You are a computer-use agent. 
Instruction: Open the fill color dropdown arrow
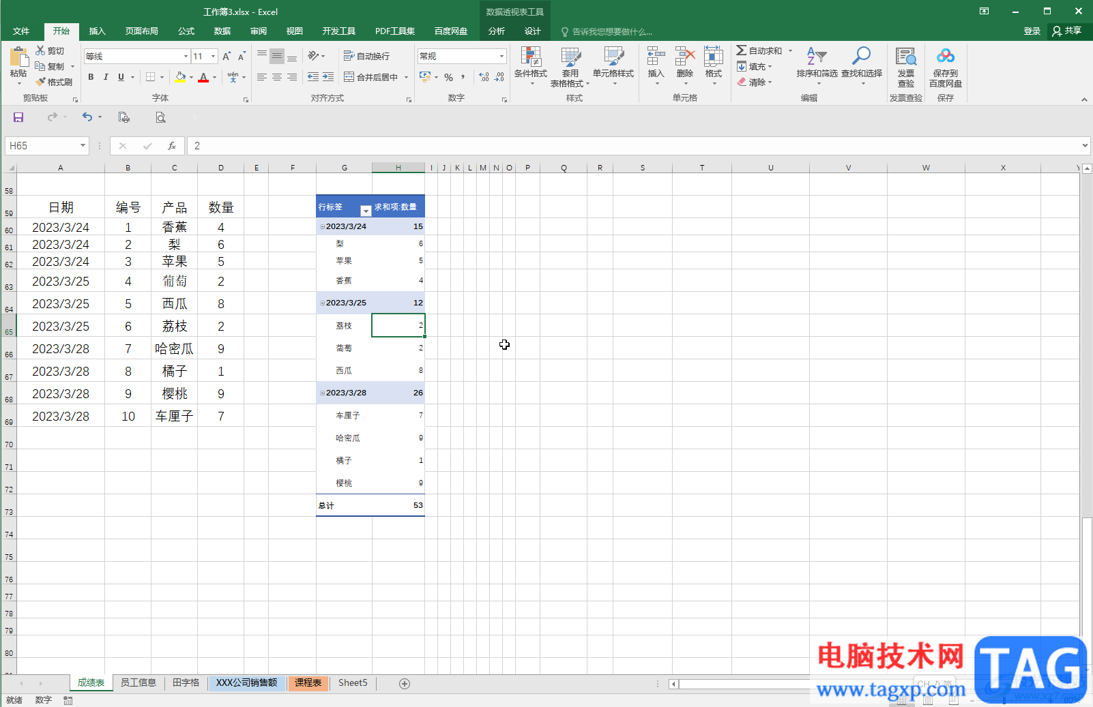(x=191, y=78)
